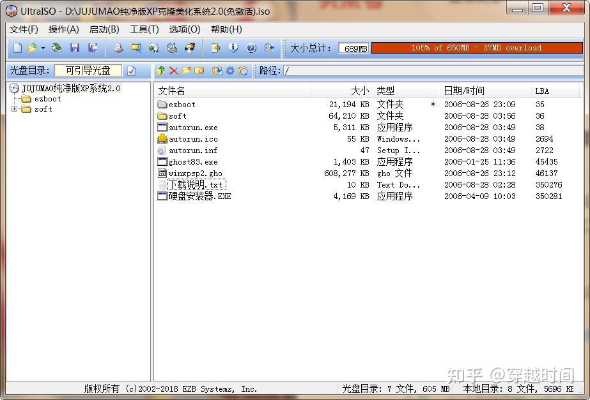590x400 pixels.
Task: Click the Save As multi-floppy icon
Action: click(x=93, y=48)
